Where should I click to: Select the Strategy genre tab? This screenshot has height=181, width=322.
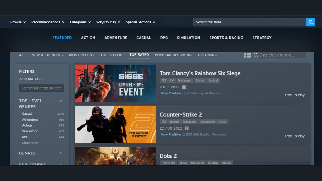pyautogui.click(x=262, y=38)
